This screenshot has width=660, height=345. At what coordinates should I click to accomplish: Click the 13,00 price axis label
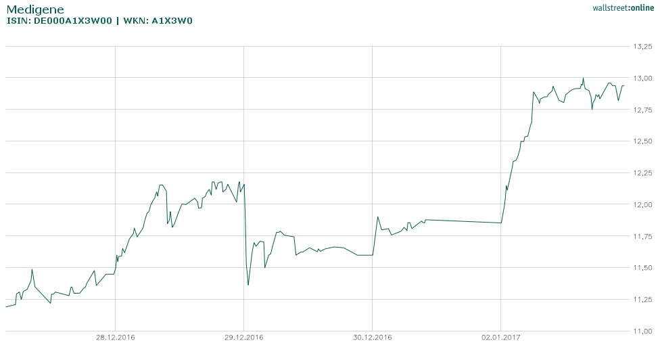[642, 78]
